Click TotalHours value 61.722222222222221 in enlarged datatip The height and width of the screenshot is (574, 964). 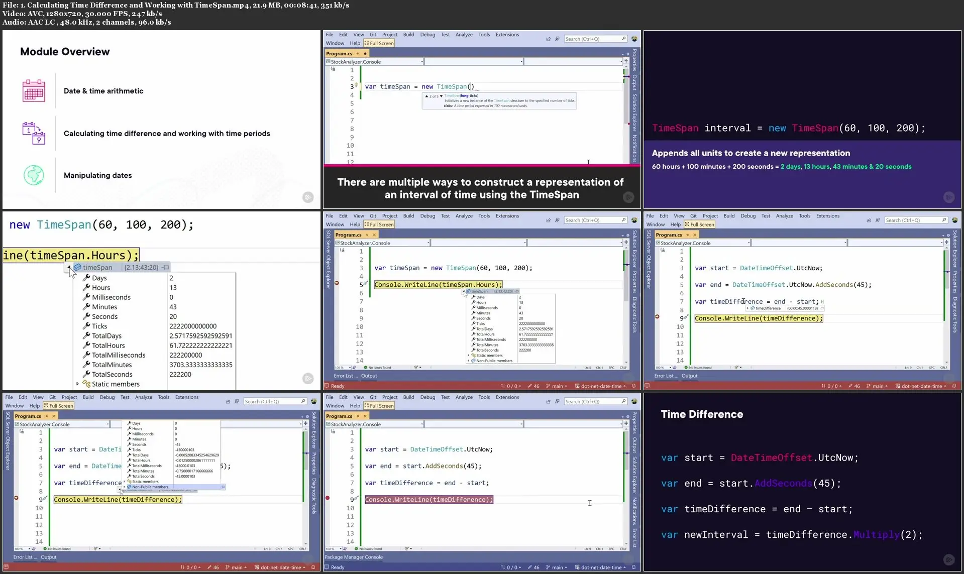pyautogui.click(x=201, y=346)
